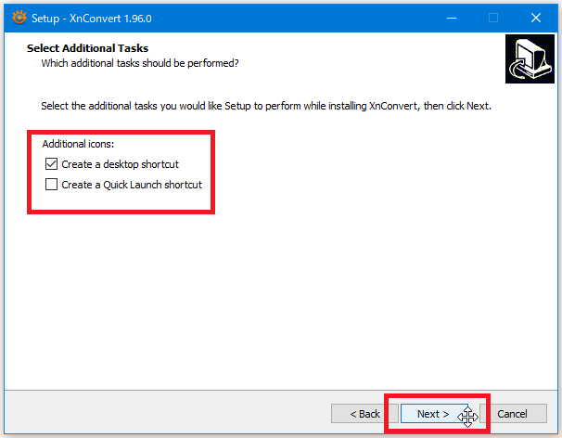The width and height of the screenshot is (562, 438).
Task: Click the instruction text mentioning installing XnConvert
Action: pyautogui.click(x=265, y=106)
